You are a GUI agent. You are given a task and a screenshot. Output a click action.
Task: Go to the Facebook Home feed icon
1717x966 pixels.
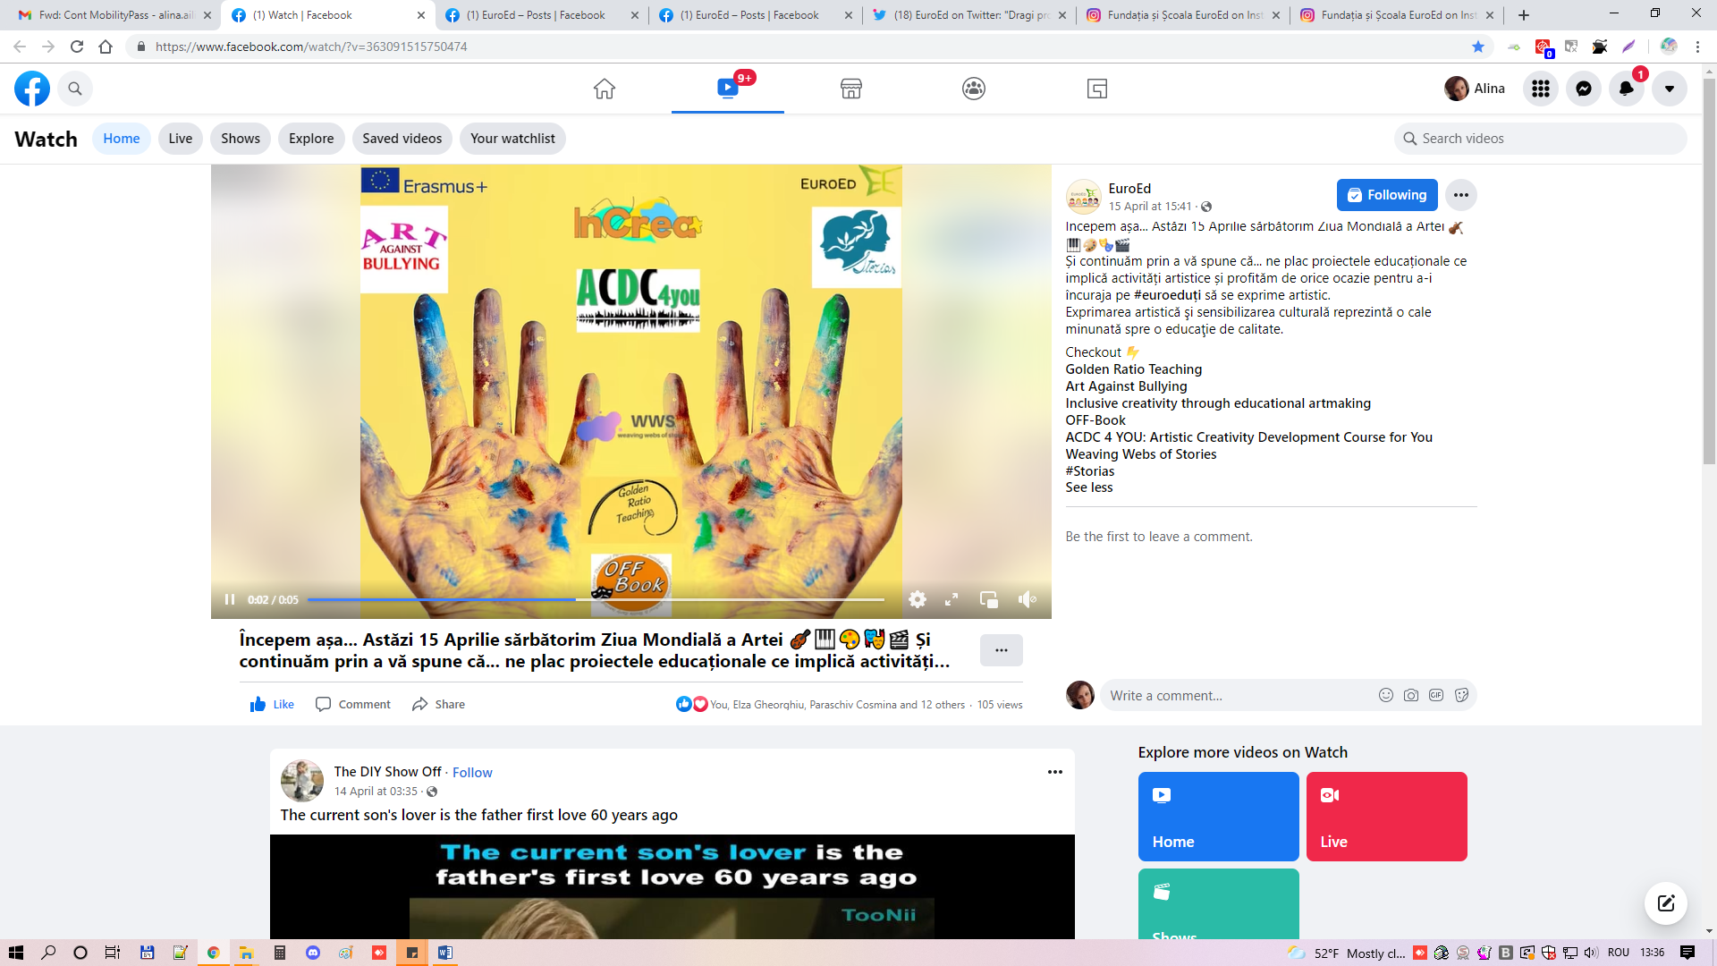605,89
